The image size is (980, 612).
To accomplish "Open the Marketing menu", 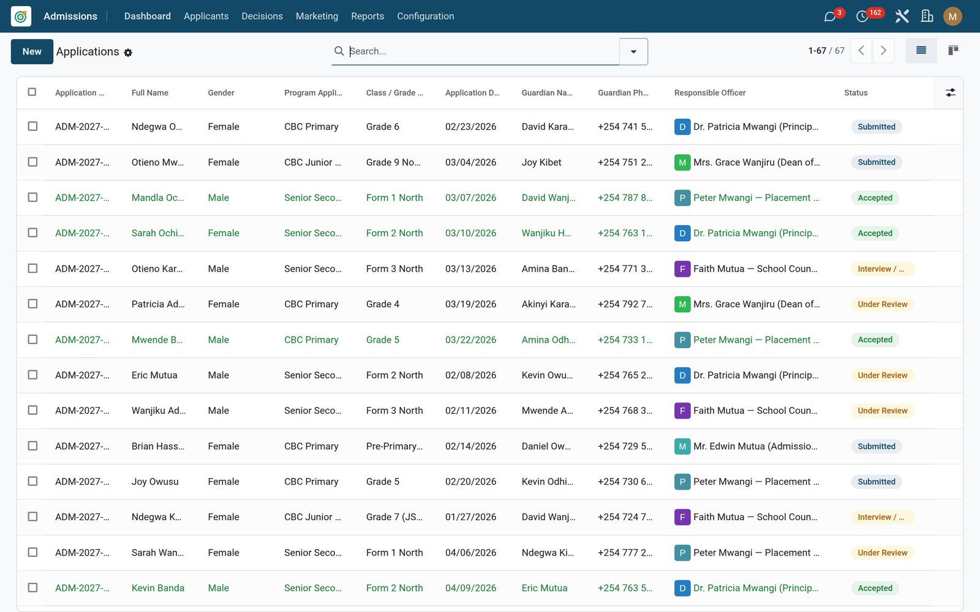I will coord(317,16).
